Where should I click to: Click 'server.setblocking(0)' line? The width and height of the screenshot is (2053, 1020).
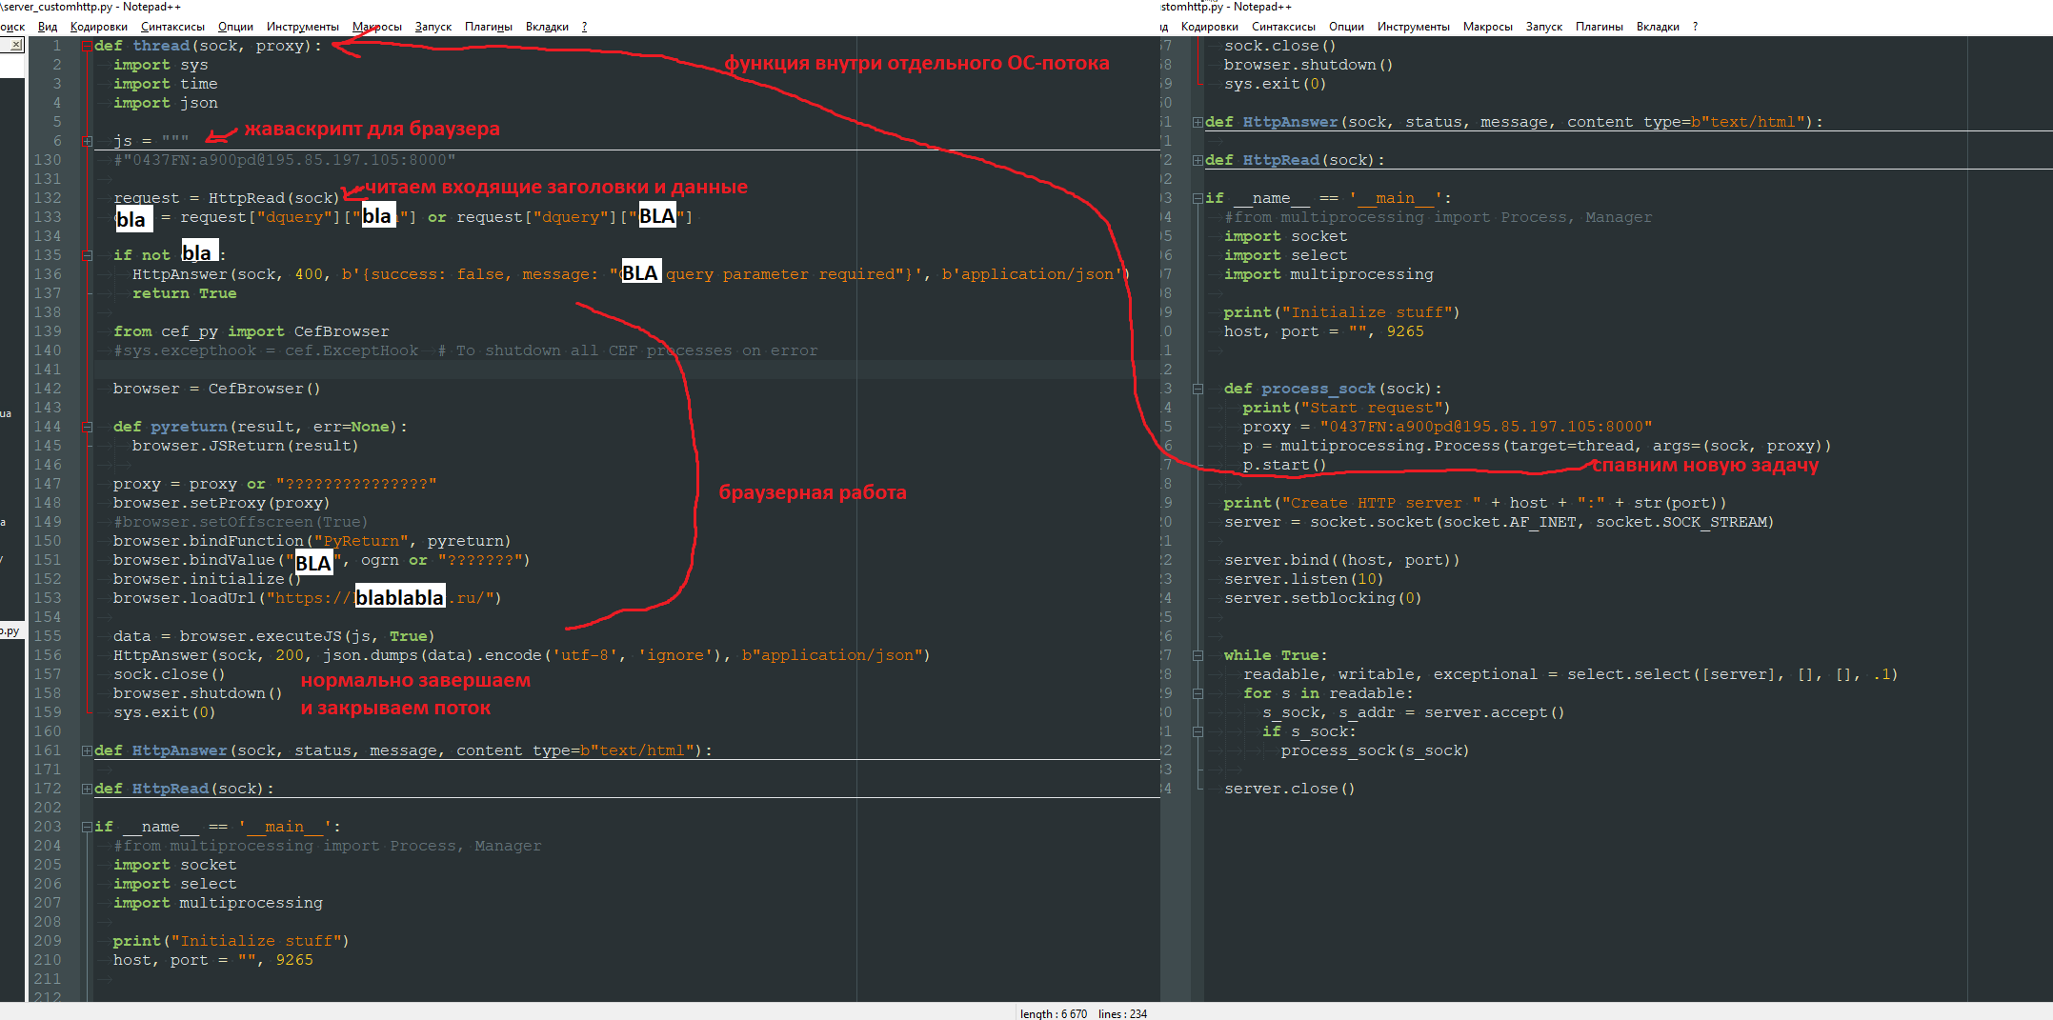[1323, 598]
